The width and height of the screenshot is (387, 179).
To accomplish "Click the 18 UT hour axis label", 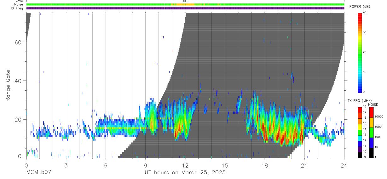I will (265, 165).
